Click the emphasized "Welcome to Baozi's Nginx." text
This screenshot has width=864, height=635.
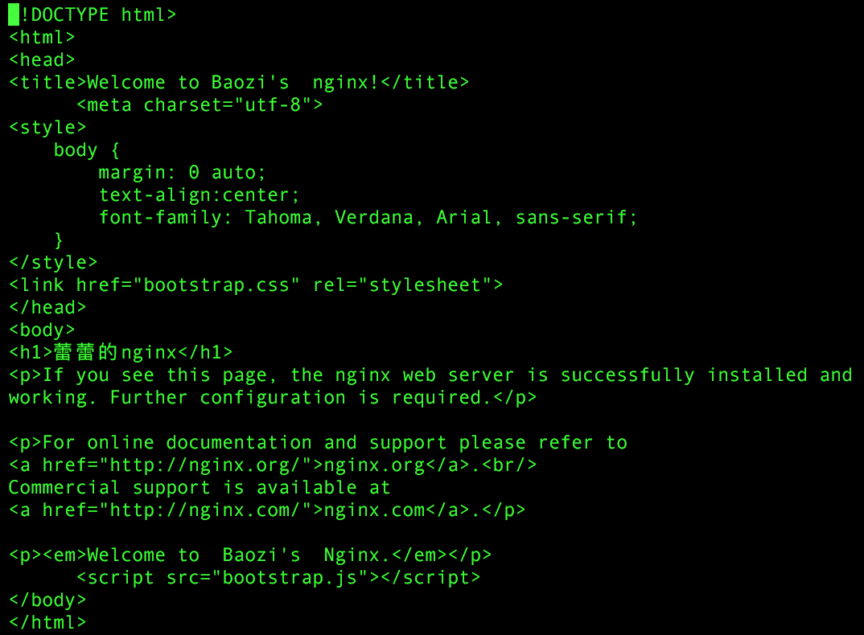232,555
